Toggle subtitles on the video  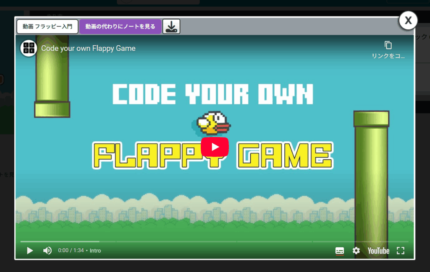[339, 251]
